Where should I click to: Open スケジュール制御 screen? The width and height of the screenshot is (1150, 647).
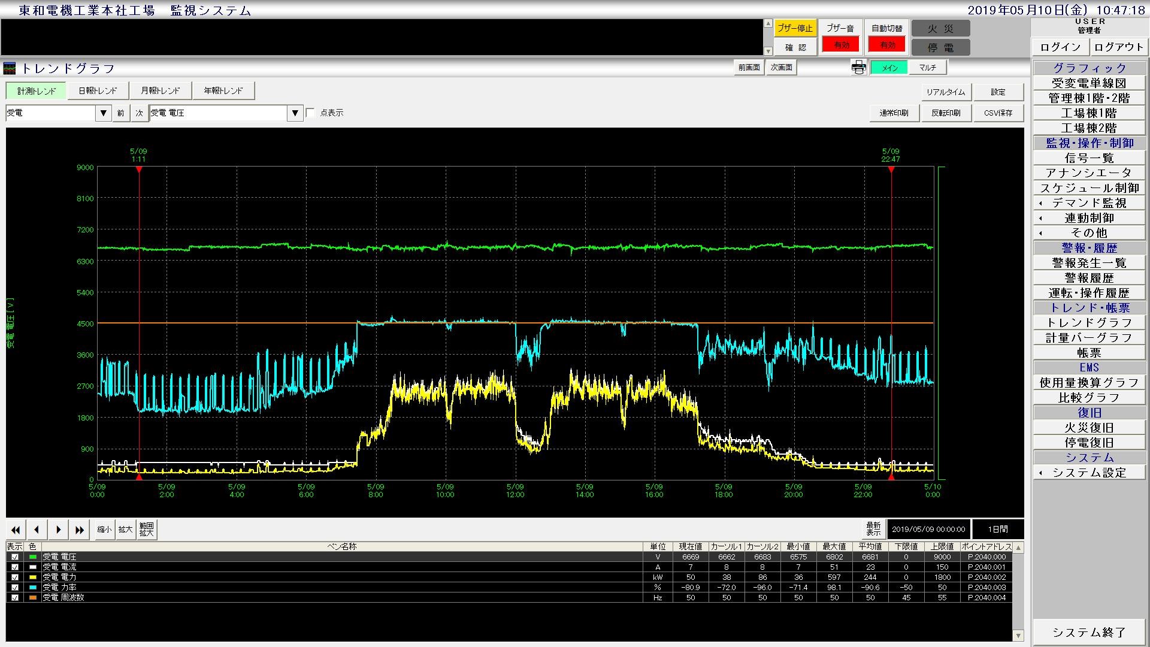click(x=1089, y=188)
